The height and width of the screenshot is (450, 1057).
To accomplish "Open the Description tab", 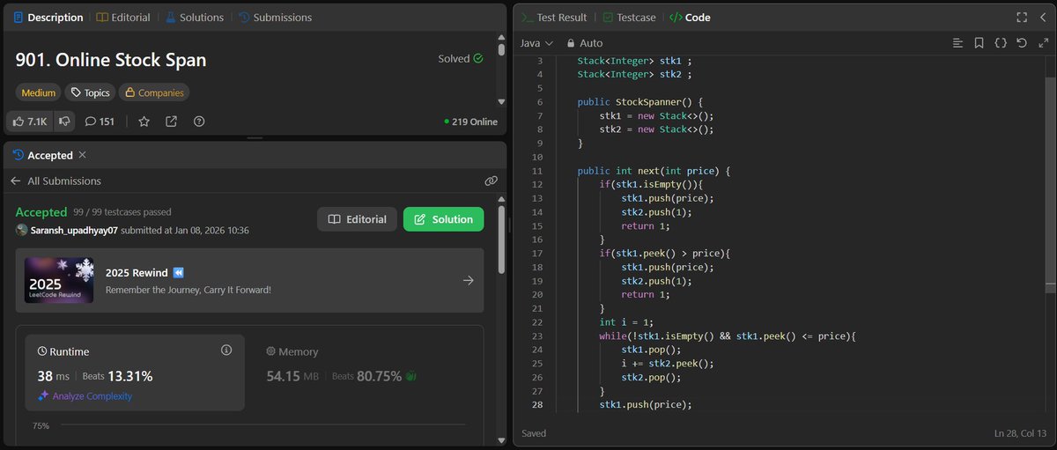I will (x=48, y=17).
